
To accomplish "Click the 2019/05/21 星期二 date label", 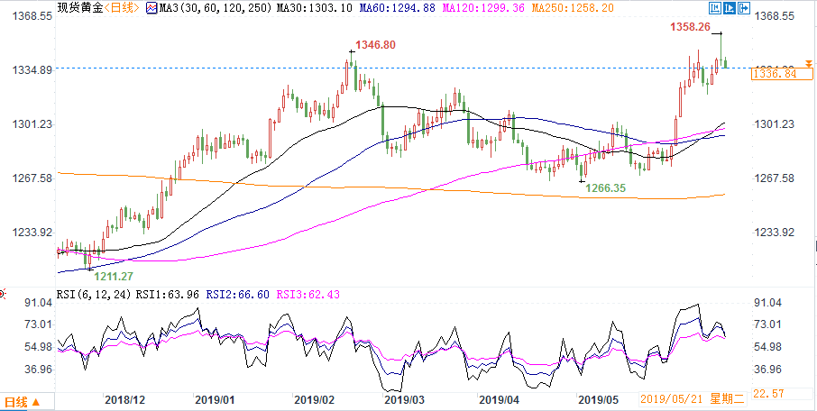I will (693, 400).
